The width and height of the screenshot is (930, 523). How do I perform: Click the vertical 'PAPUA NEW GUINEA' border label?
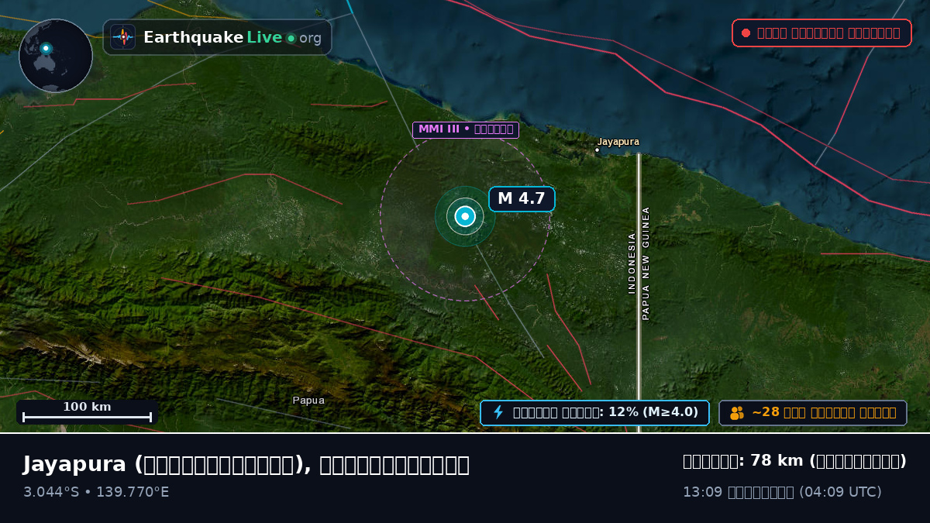pyautogui.click(x=646, y=263)
